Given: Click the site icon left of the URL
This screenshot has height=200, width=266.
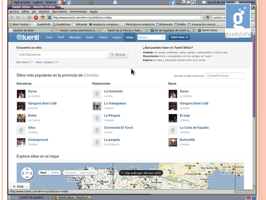Looking at the screenshot, I should 50,17.
